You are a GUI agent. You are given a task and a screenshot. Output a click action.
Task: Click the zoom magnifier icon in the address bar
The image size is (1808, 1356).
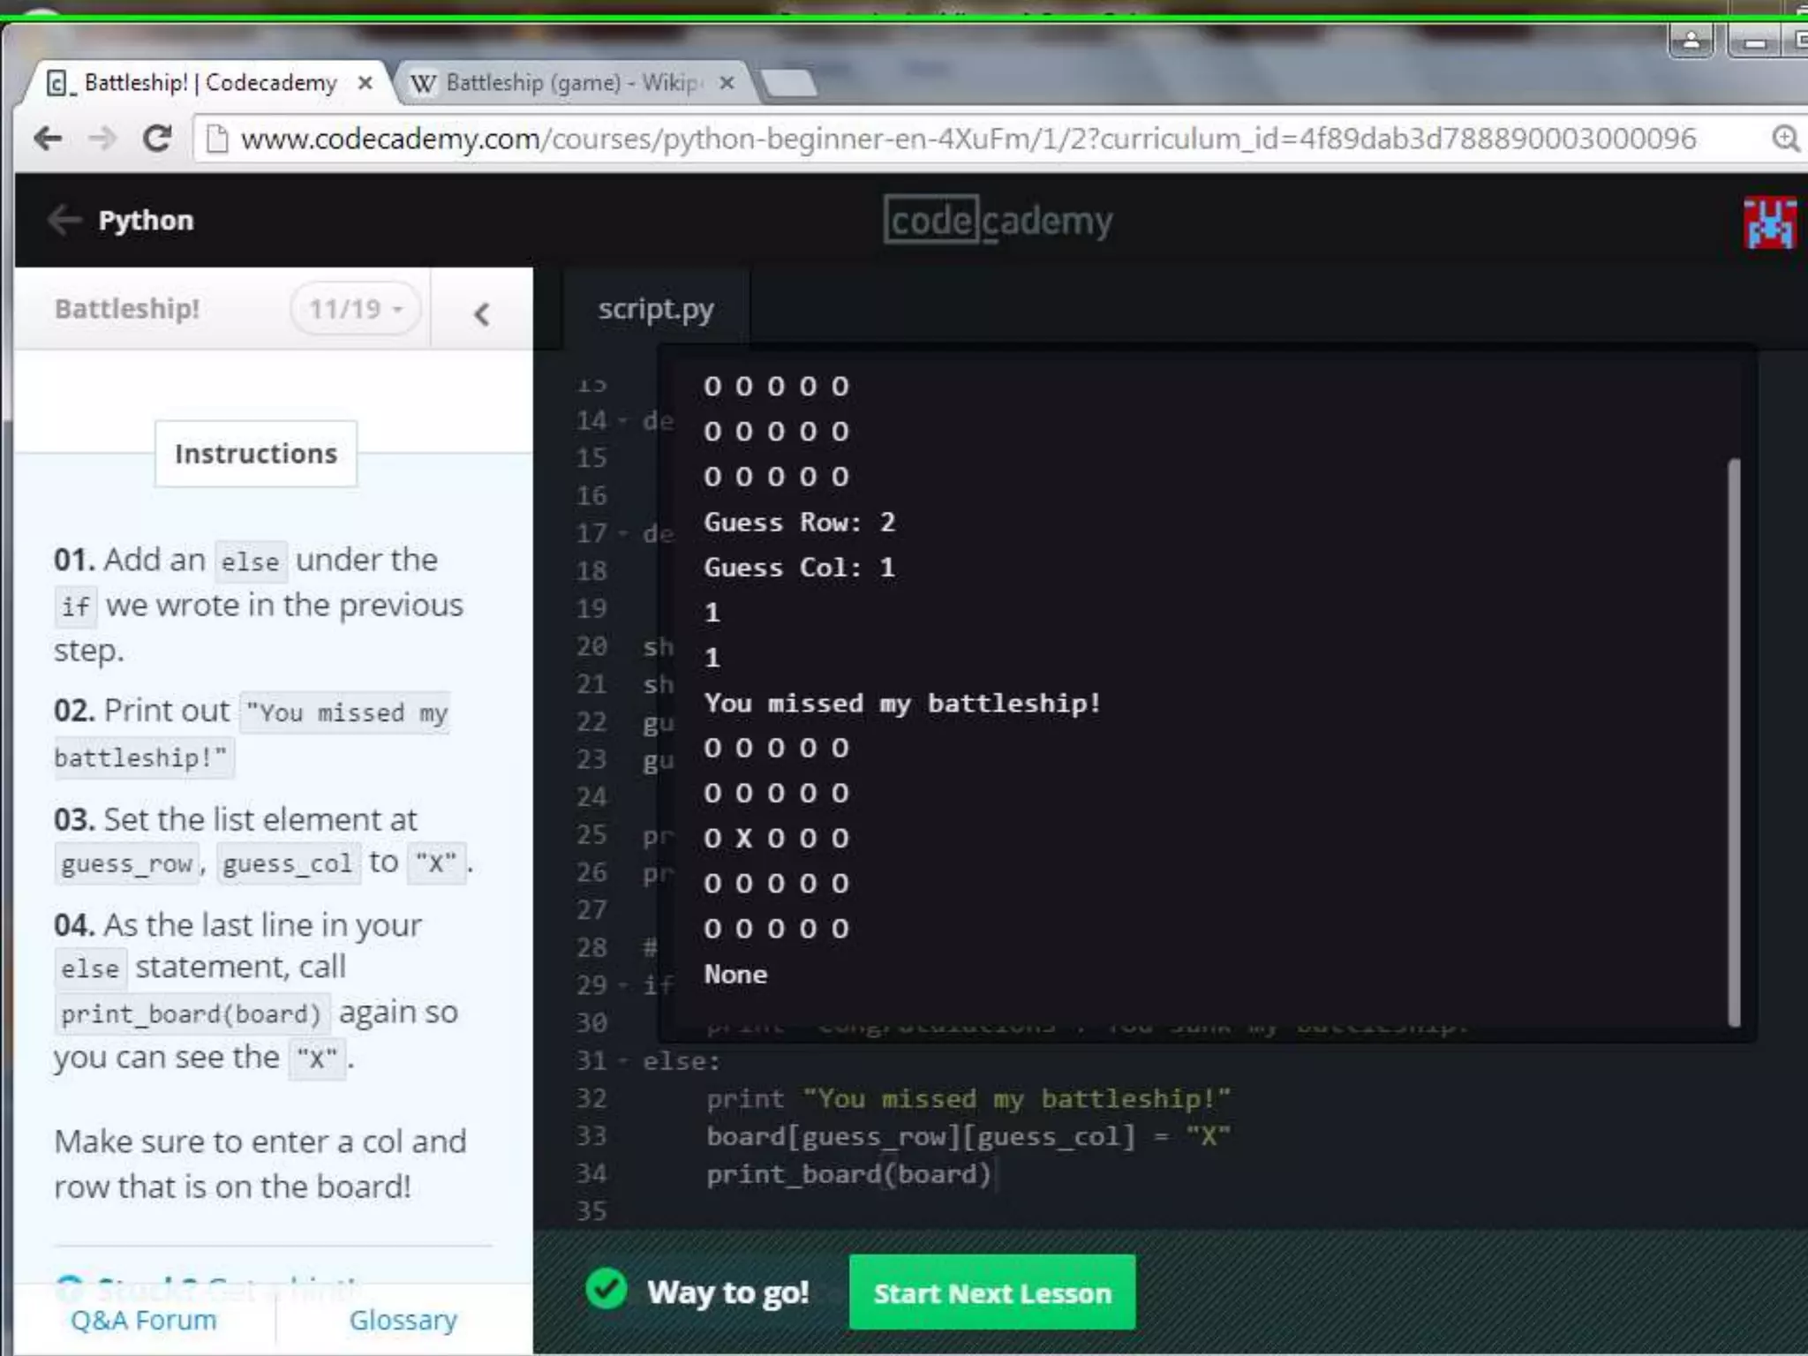point(1785,139)
